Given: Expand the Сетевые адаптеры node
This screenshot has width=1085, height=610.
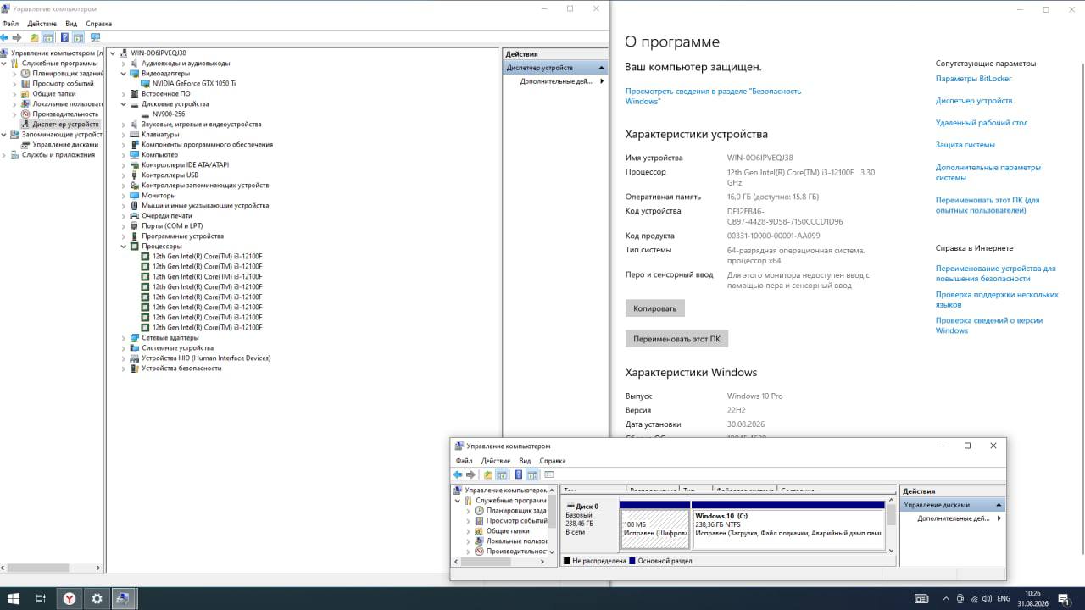Looking at the screenshot, I should point(124,338).
